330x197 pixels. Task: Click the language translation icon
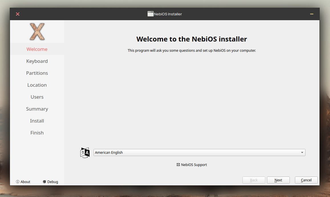click(x=85, y=153)
